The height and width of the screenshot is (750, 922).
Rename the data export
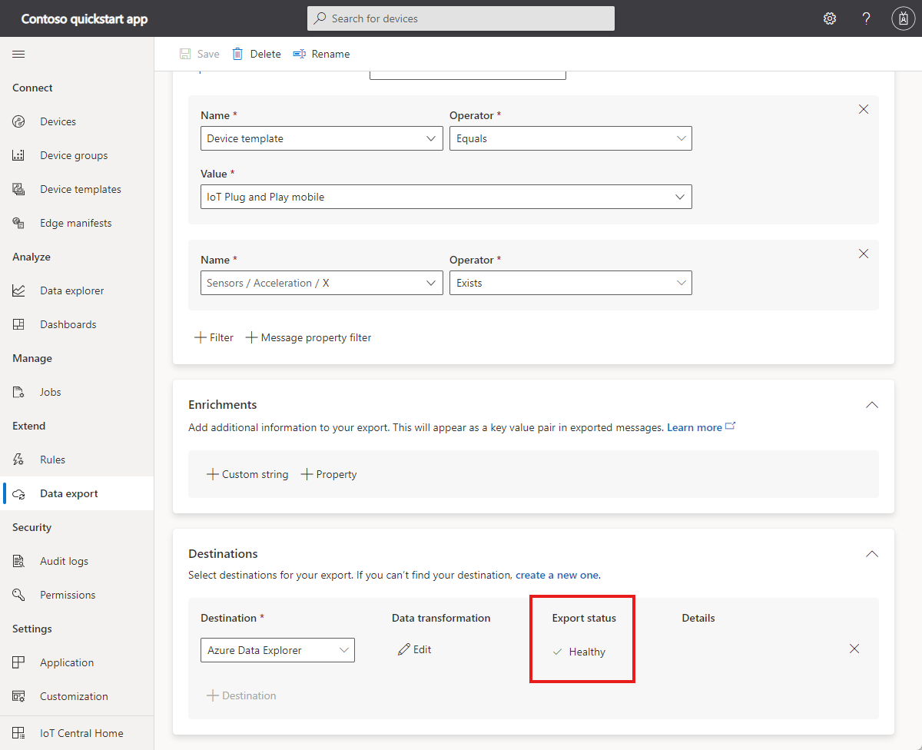pos(321,54)
